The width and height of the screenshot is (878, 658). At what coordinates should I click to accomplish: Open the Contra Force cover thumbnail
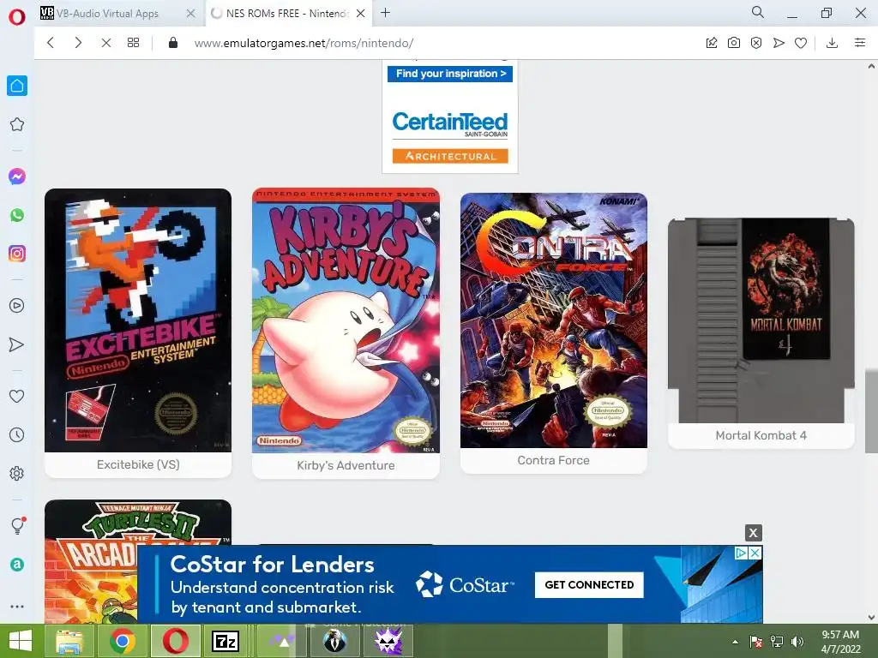point(553,320)
